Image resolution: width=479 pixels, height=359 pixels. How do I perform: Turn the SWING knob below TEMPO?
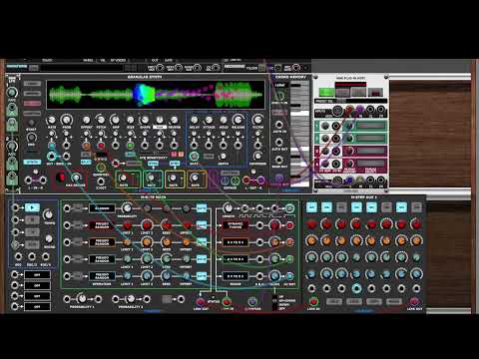(x=49, y=238)
